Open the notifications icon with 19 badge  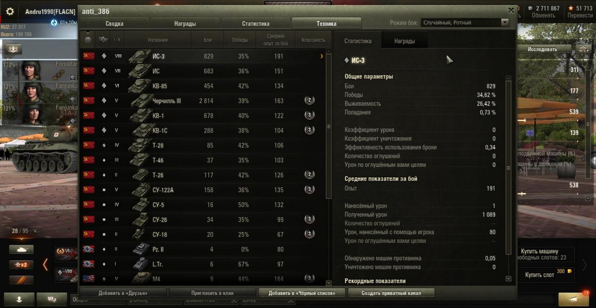click(x=573, y=299)
